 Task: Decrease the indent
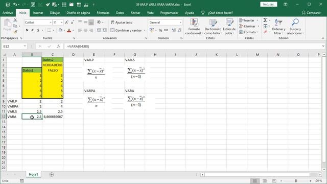[x=99, y=30]
